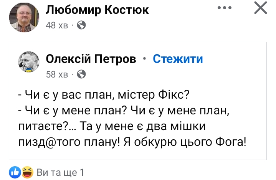Click the word "питаєте?" in the shared post

click(x=43, y=126)
